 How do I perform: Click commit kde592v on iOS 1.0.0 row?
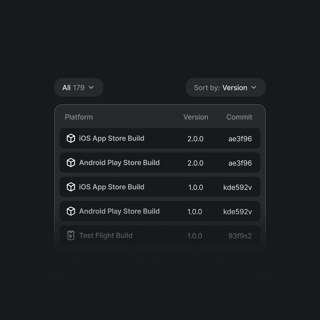pos(237,187)
